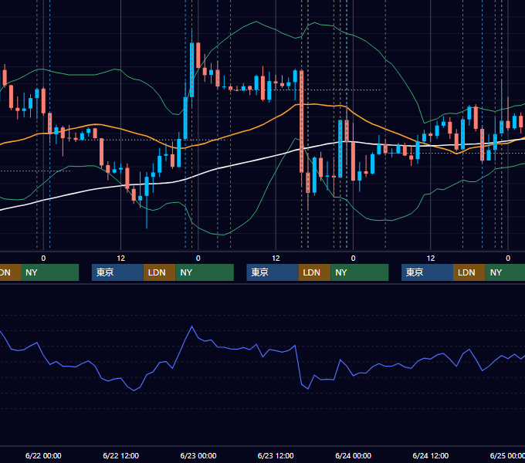Select the NY session block starting 6/22 evening
This screenshot has height=463, width=525.
point(205,272)
